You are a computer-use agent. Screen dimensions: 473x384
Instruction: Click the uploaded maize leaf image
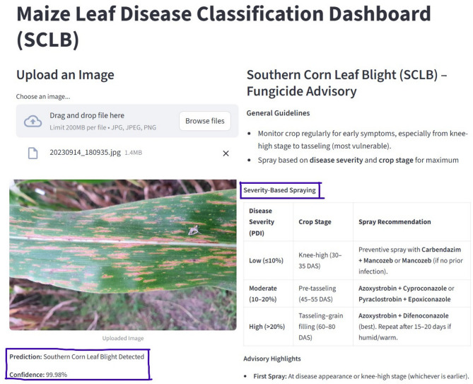click(x=123, y=255)
